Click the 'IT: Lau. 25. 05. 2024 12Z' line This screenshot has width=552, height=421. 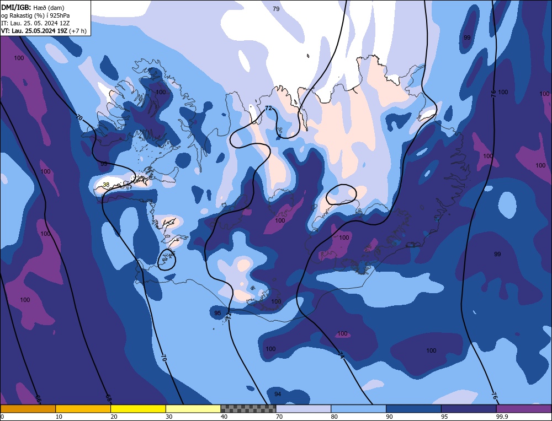[35, 23]
